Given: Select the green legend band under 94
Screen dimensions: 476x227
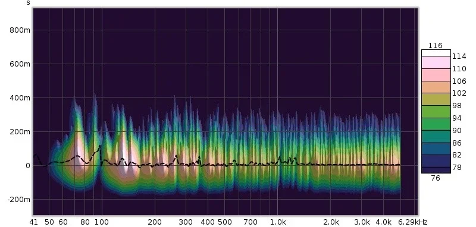Looking at the screenshot, I should (436, 124).
